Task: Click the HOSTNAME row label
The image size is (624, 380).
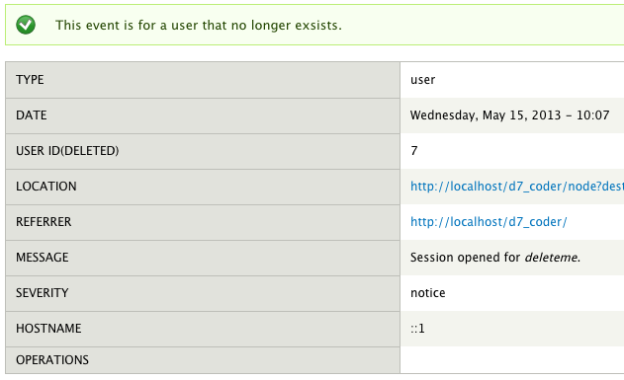Action: pos(48,329)
